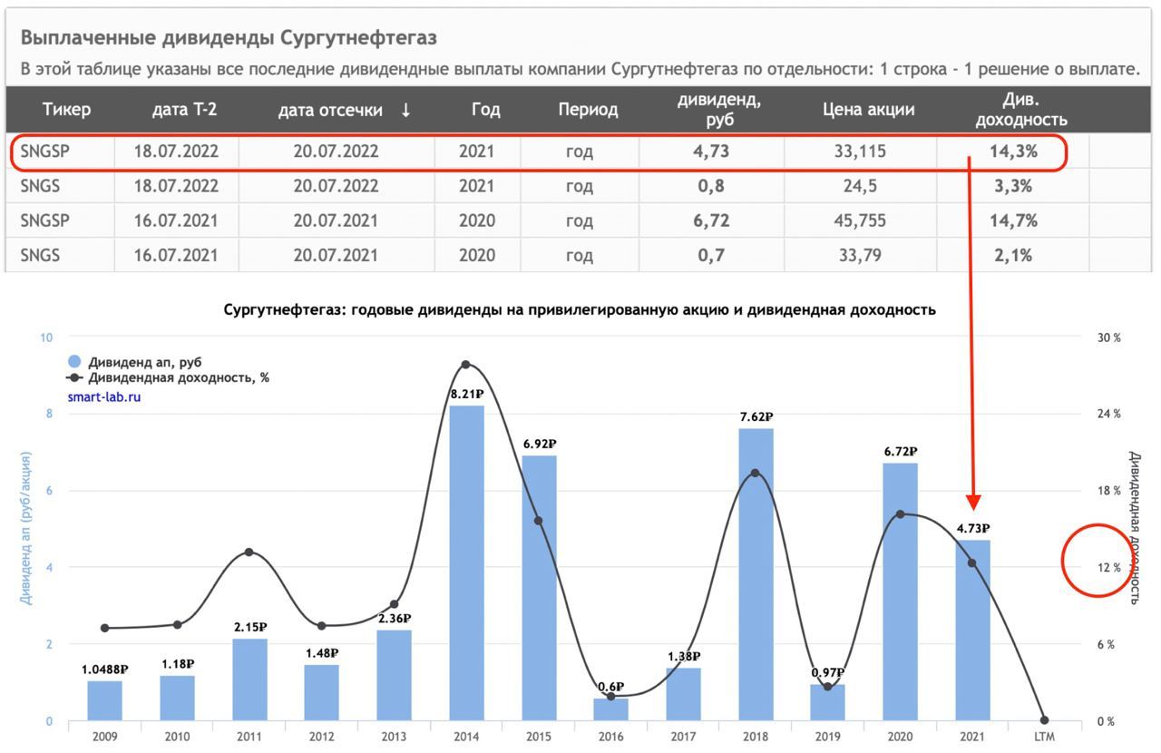Select the 2009 bar labeled 1.0488₽

(104, 701)
